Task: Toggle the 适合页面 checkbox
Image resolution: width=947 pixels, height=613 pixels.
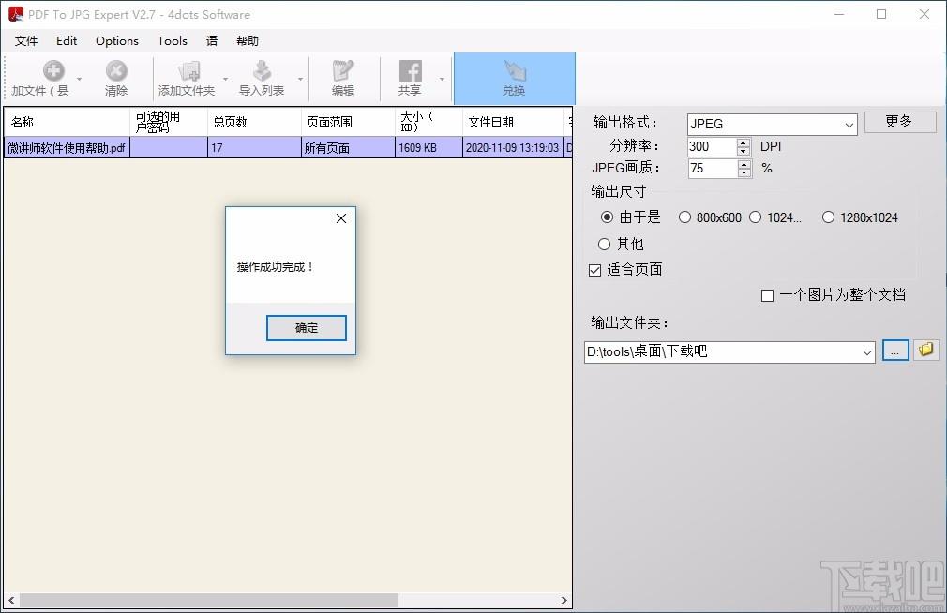Action: point(594,270)
